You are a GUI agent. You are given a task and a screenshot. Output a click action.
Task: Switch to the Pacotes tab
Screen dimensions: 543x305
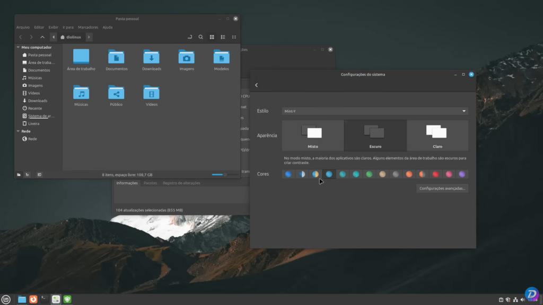(x=150, y=183)
